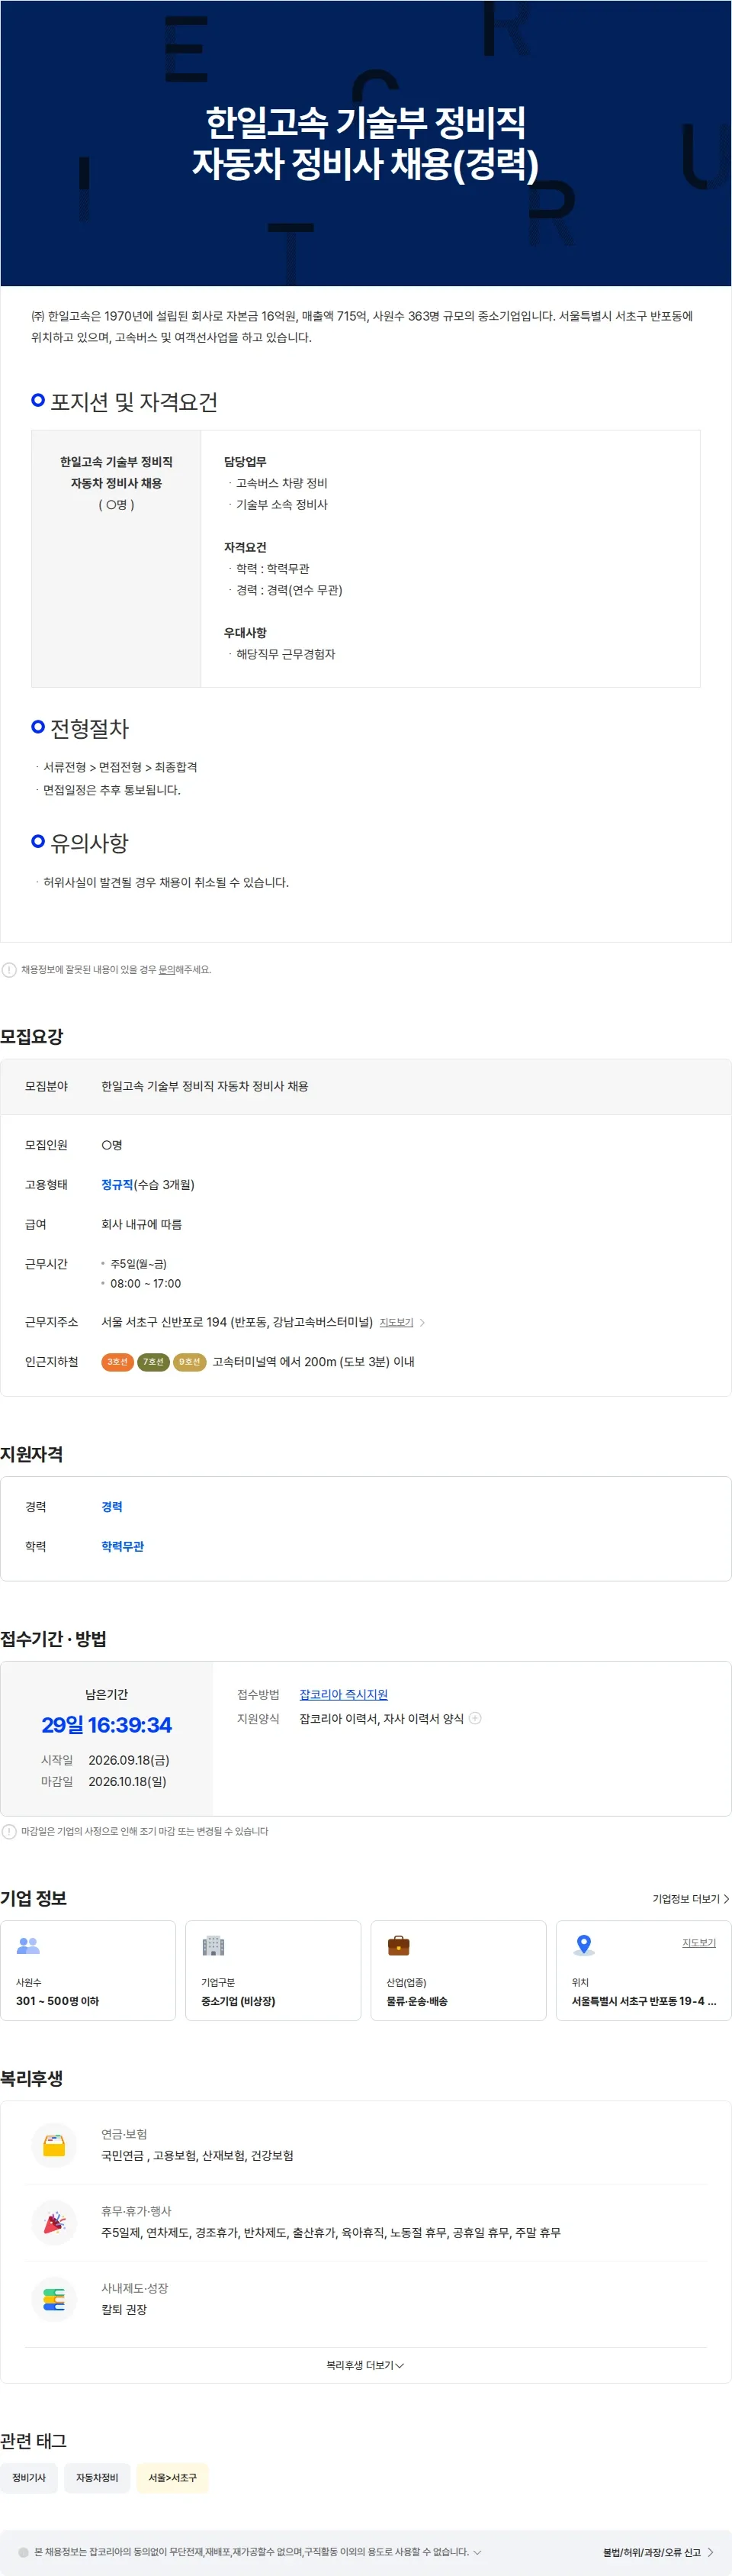The width and height of the screenshot is (732, 2576).
Task: Open 불법/허위/과장/오류 신고 report link
Action: pos(658,2552)
